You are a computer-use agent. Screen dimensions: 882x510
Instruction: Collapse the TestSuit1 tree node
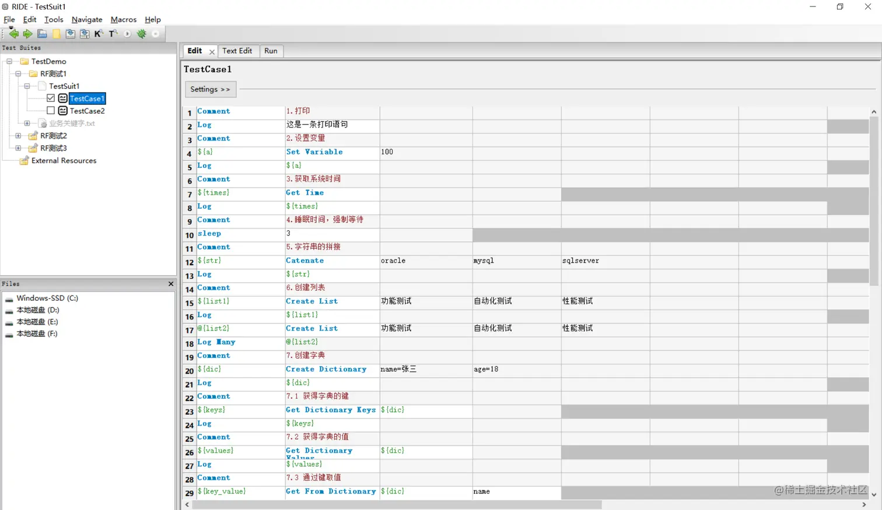[x=27, y=86]
